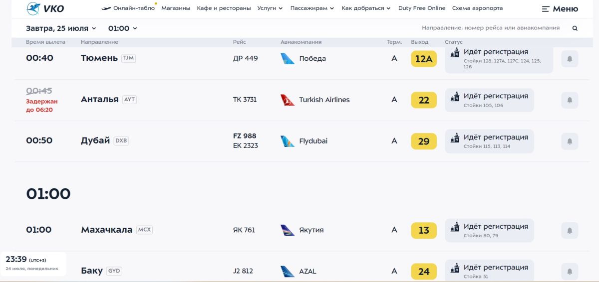
Task: Open the 01:00 time dropdown
Action: (x=122, y=28)
